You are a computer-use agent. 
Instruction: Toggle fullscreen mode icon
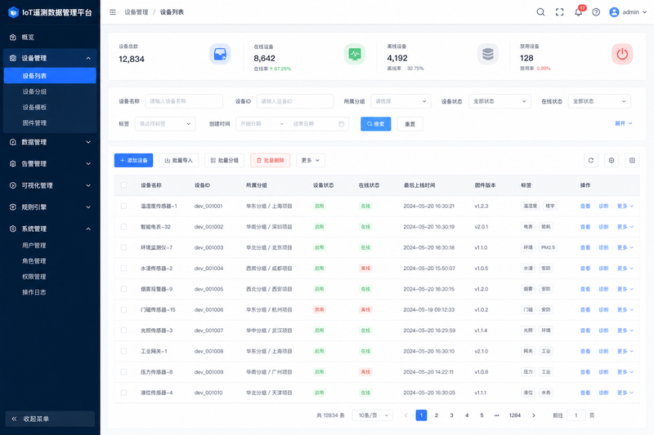(560, 12)
